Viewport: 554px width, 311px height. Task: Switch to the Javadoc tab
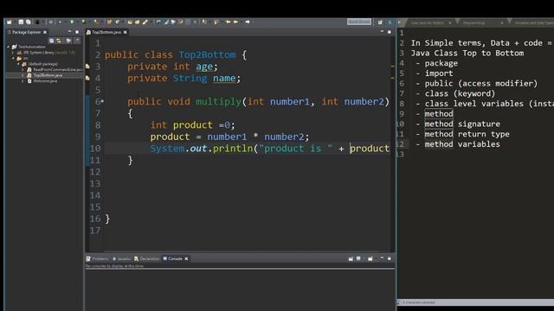(121, 259)
